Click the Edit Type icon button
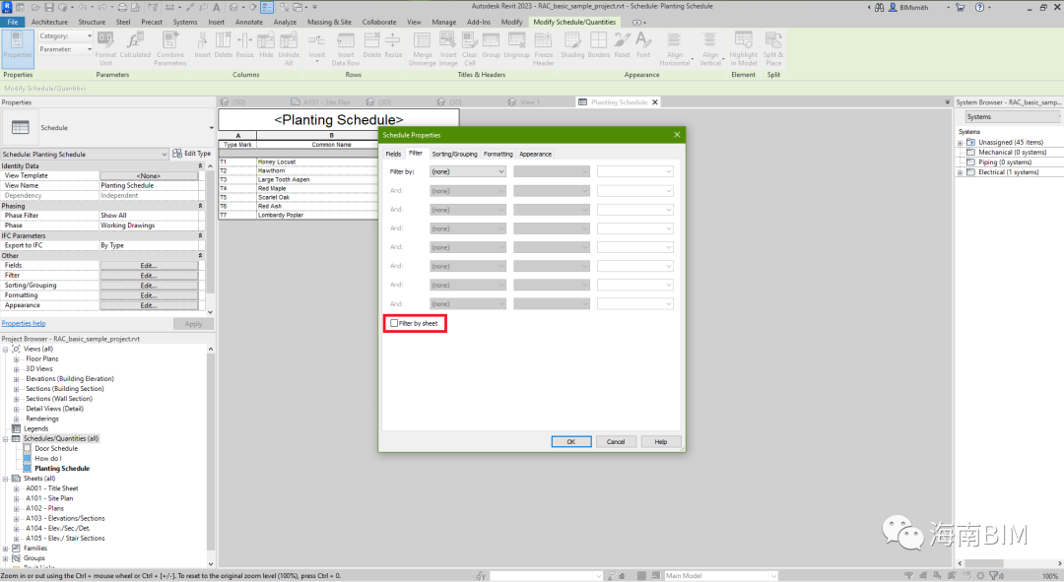 click(191, 154)
